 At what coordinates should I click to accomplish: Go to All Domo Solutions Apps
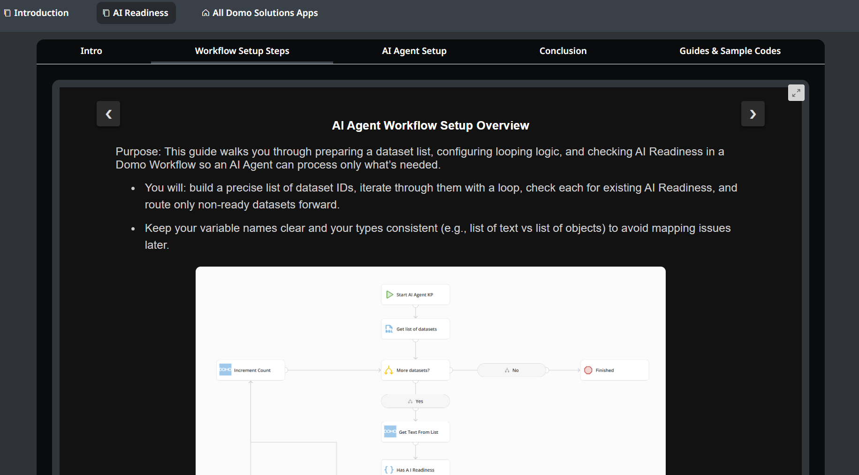coord(260,13)
